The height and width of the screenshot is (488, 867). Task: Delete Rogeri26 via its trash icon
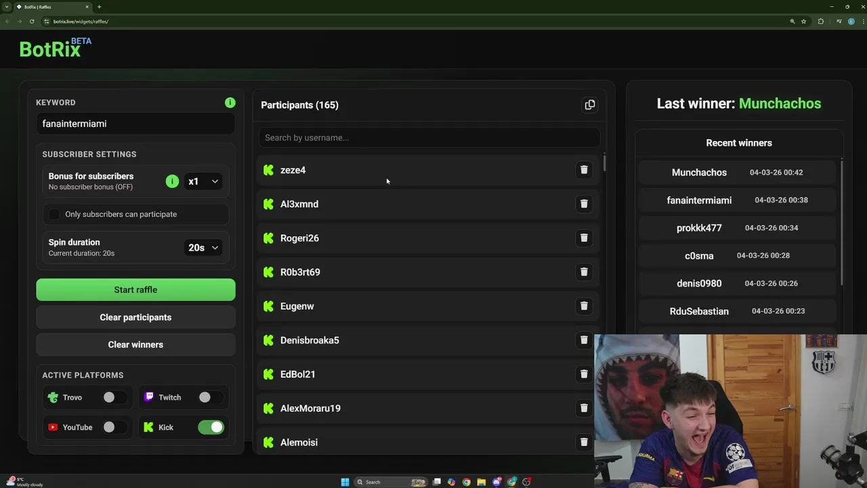[584, 238]
